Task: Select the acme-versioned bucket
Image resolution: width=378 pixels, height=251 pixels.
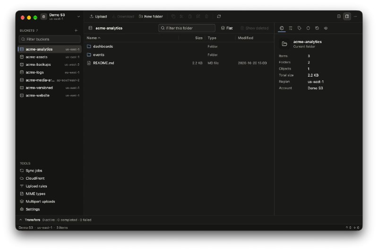Action: click(x=50, y=88)
